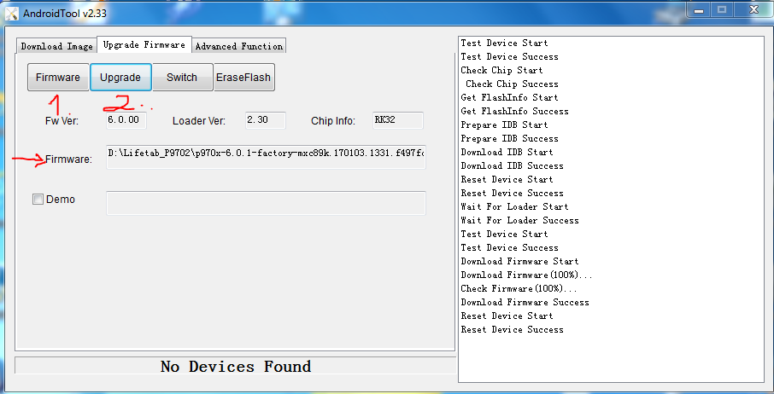Click the 'Demo' checkbox label text
Image resolution: width=774 pixels, height=394 pixels.
[x=60, y=200]
